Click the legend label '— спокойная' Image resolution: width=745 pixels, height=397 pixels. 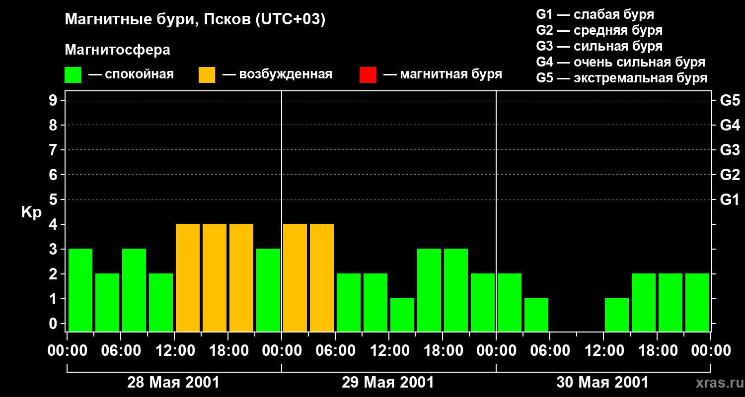(x=131, y=74)
